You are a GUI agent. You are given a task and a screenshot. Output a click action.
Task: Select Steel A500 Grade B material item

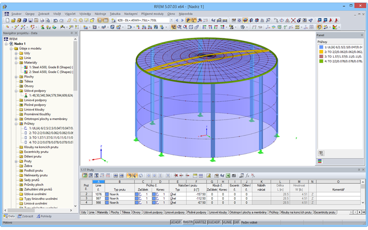(x=51, y=67)
